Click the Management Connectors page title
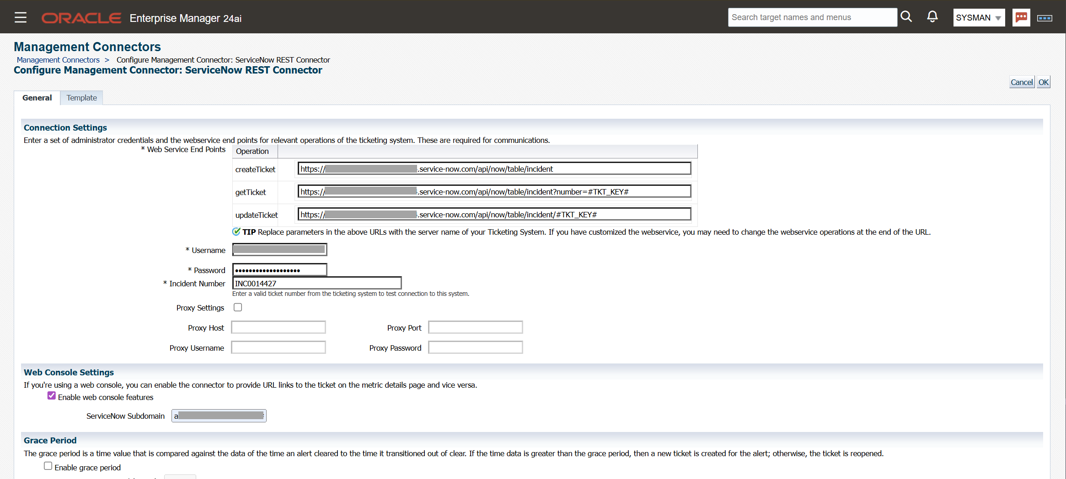The image size is (1066, 479). point(87,47)
